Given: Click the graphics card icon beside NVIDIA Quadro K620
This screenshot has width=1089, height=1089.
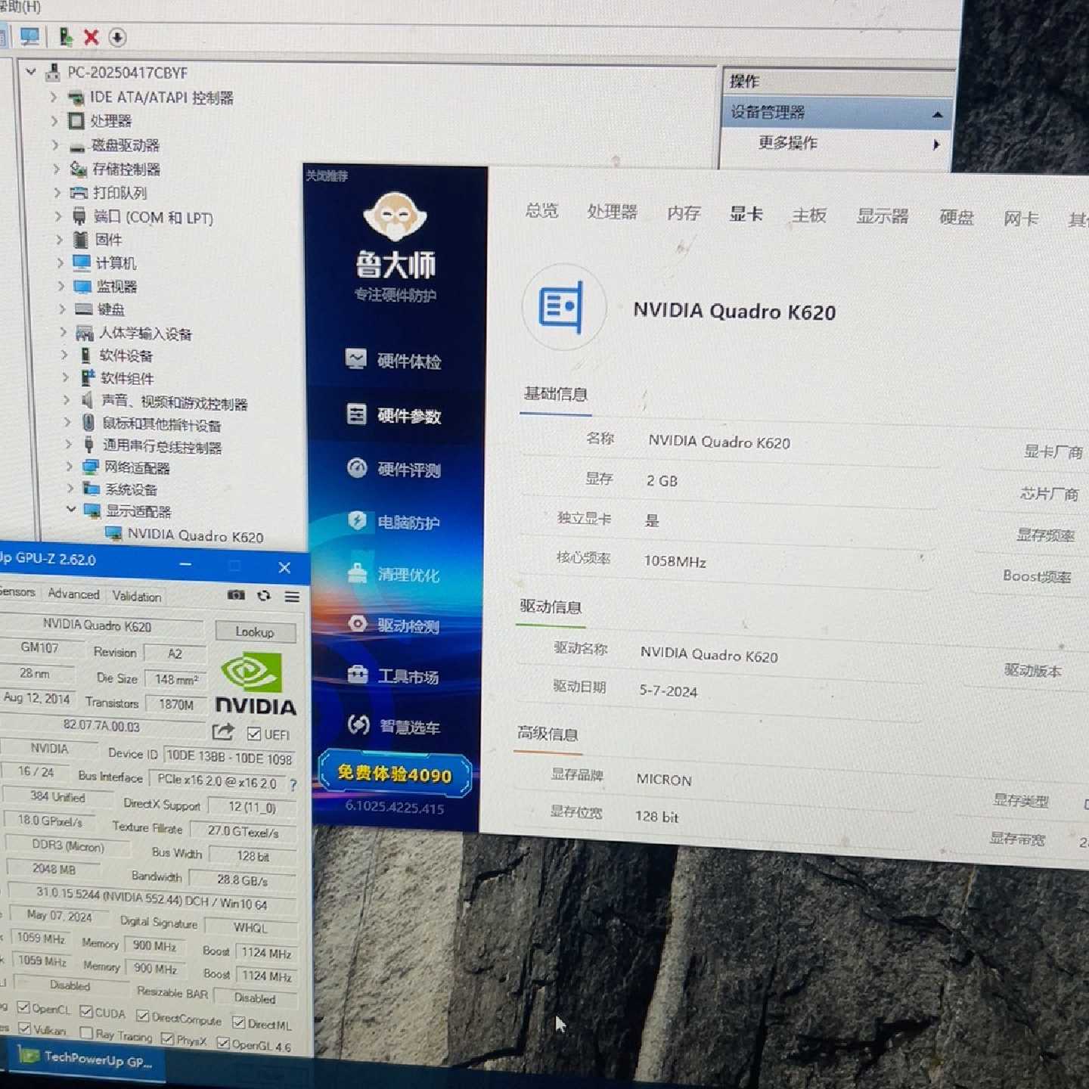Looking at the screenshot, I should coord(563,307).
